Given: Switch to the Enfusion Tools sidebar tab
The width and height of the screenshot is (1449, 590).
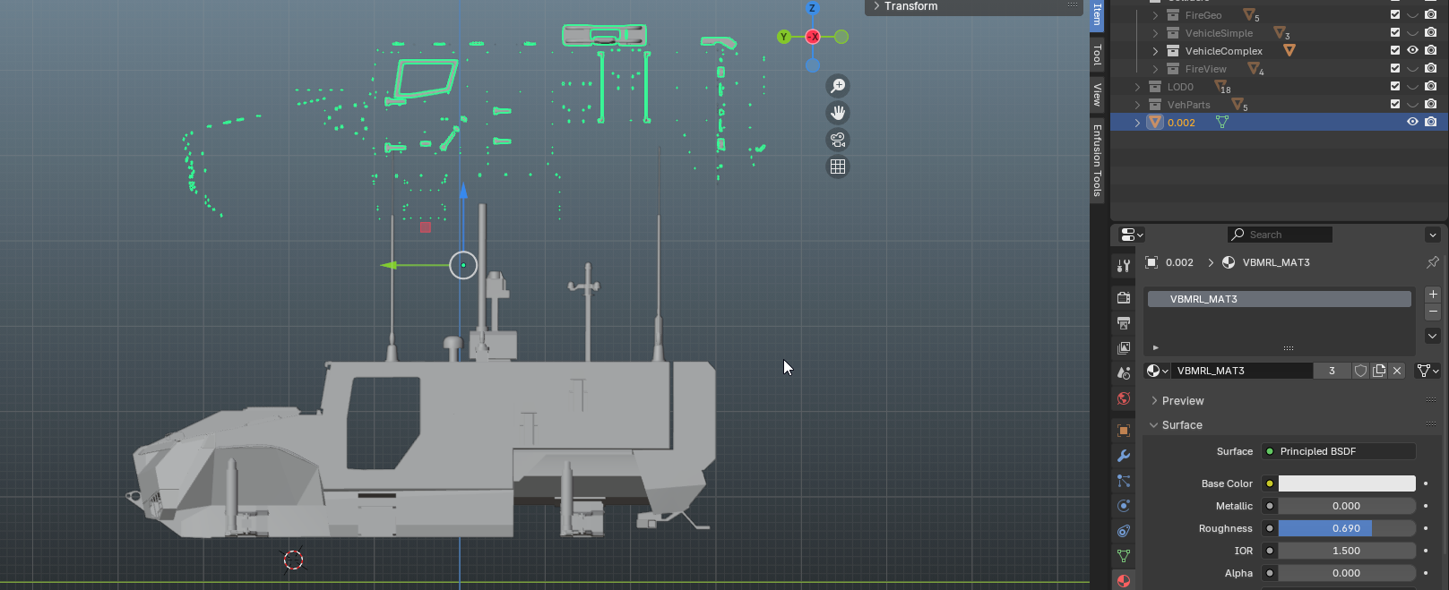Looking at the screenshot, I should coord(1097,160).
